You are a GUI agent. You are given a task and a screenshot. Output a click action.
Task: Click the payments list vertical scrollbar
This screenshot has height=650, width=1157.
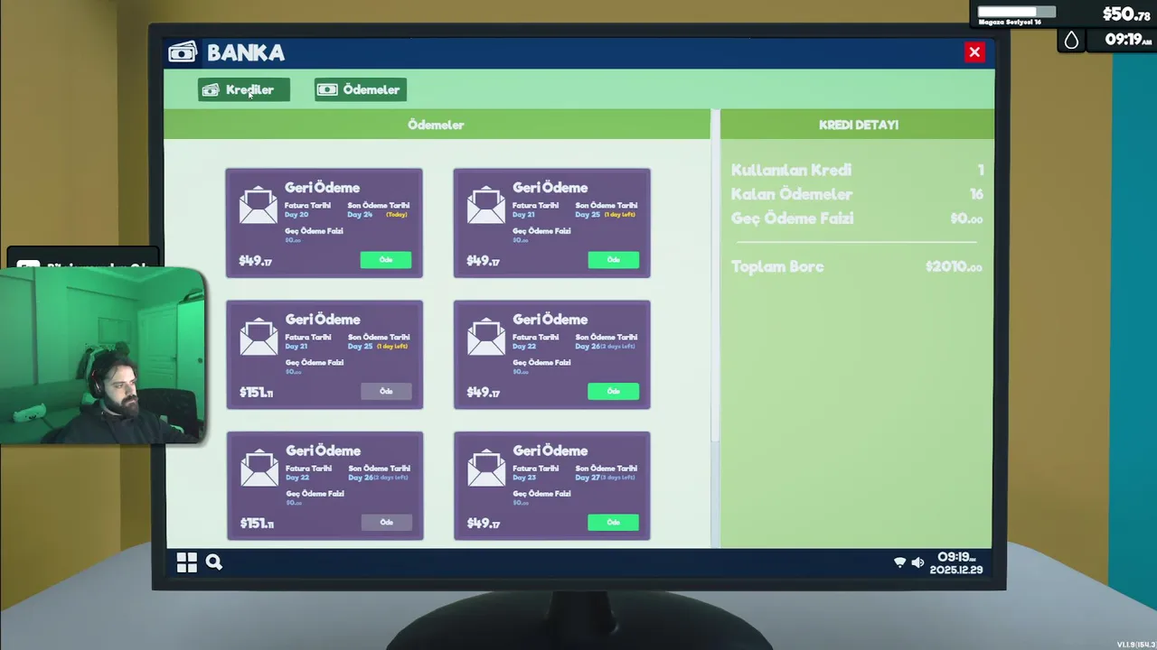[x=715, y=275]
